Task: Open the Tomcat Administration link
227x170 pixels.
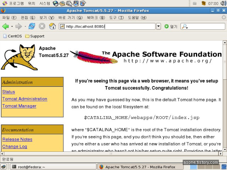Action: 24,99
